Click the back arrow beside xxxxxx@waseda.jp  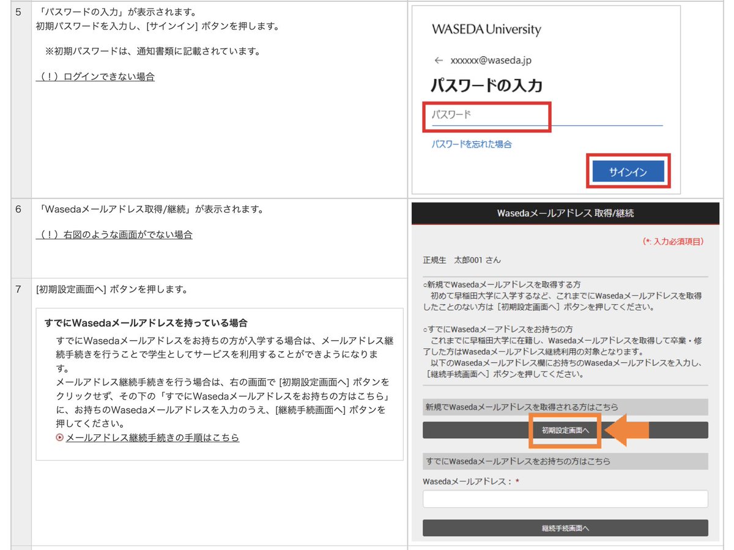[438, 61]
